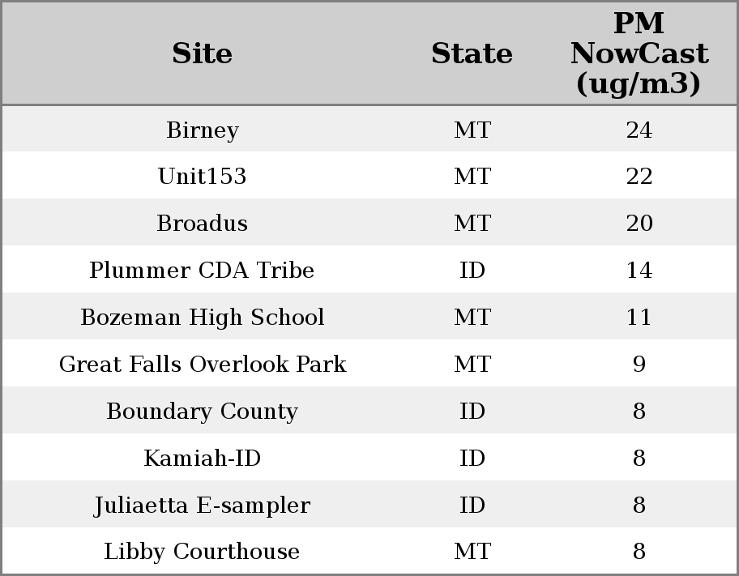Click Birney's PM value 24
This screenshot has width=739, height=576.
click(x=639, y=130)
